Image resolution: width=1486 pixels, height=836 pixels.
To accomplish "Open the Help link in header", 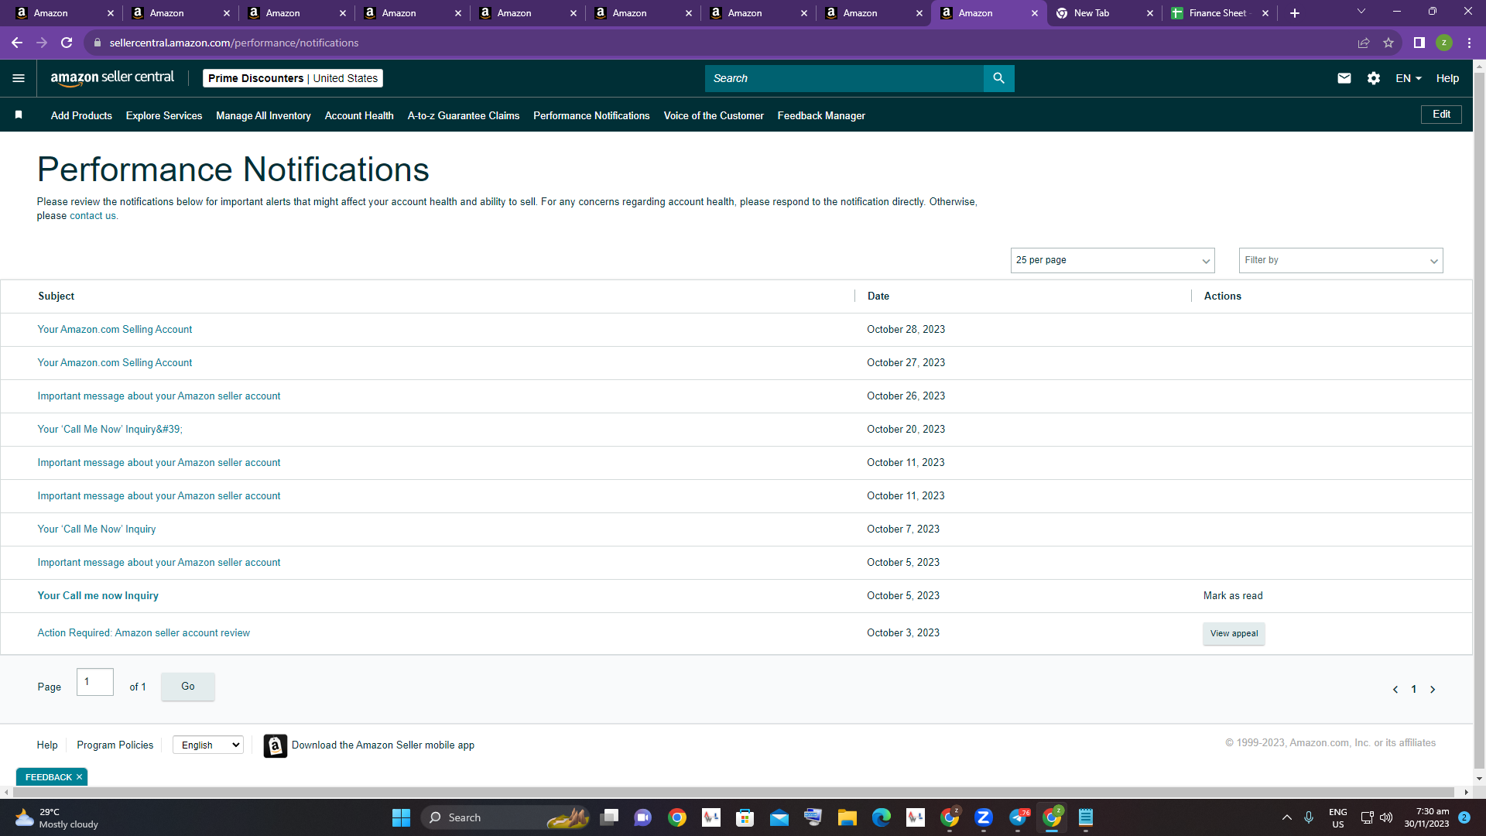I will [x=1447, y=78].
